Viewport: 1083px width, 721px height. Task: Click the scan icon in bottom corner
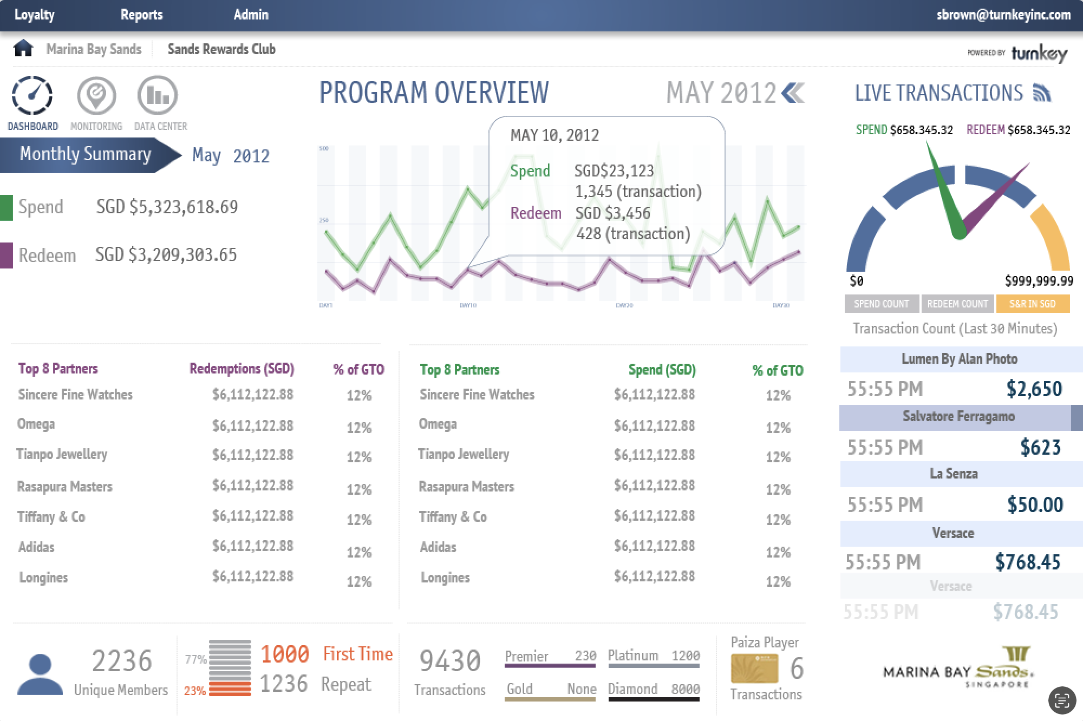1062,700
